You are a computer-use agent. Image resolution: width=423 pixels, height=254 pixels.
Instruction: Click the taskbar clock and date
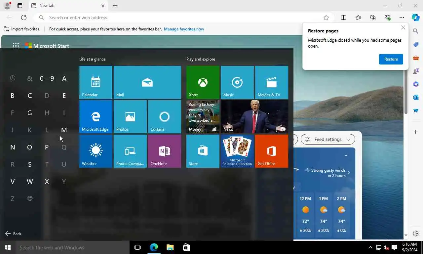[x=410, y=247]
